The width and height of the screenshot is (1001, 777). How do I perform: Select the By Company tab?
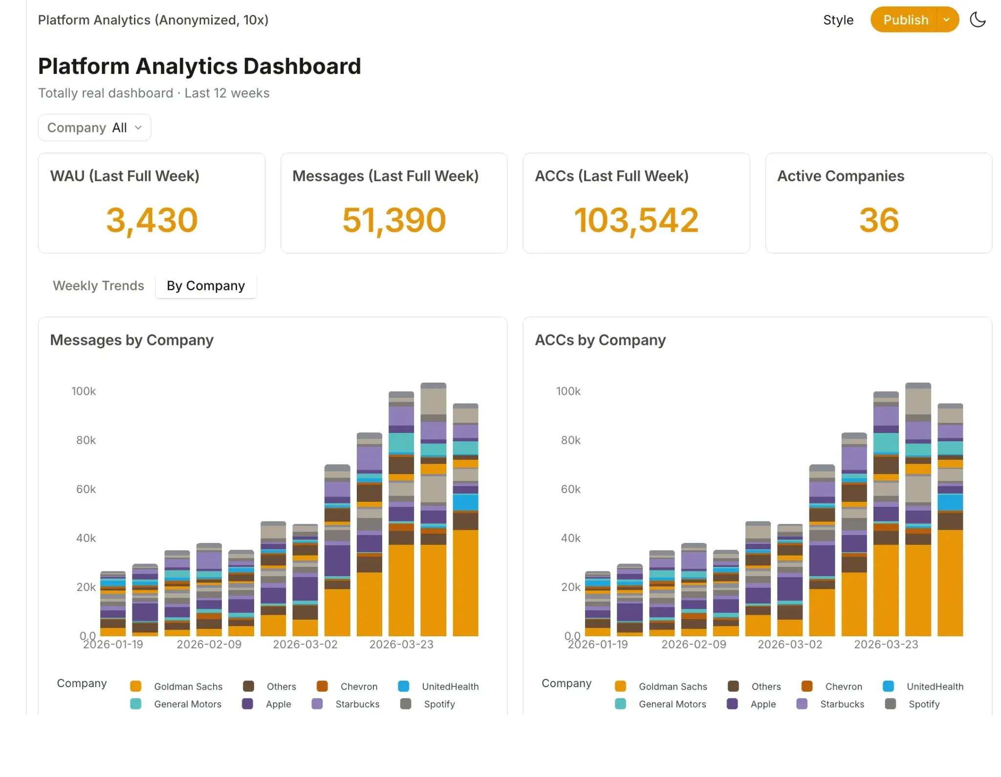pyautogui.click(x=206, y=286)
